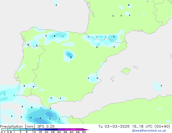This screenshot has width=172, height=133.
Task: Pick the 0.5–1 mm legend swatch
Action: tap(11, 129)
